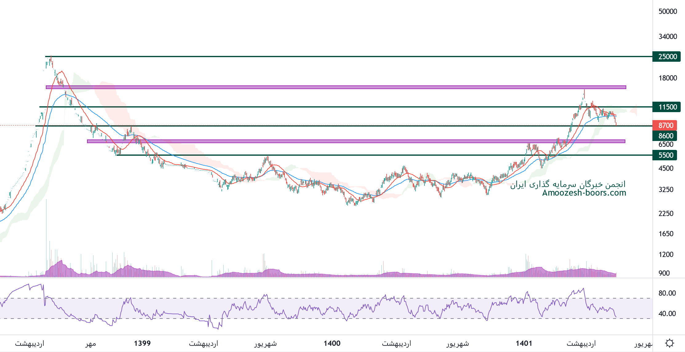Image resolution: width=685 pixels, height=352 pixels.
Task: Click the 1401 year label on time axis
Action: coord(524,343)
